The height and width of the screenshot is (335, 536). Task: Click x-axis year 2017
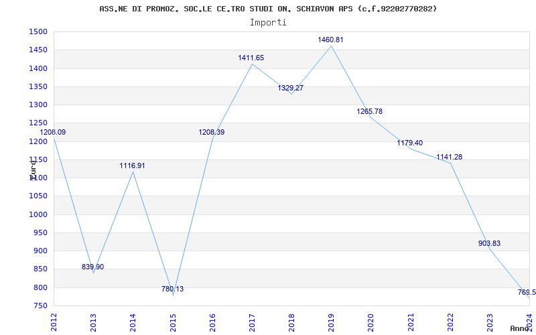[x=252, y=322]
